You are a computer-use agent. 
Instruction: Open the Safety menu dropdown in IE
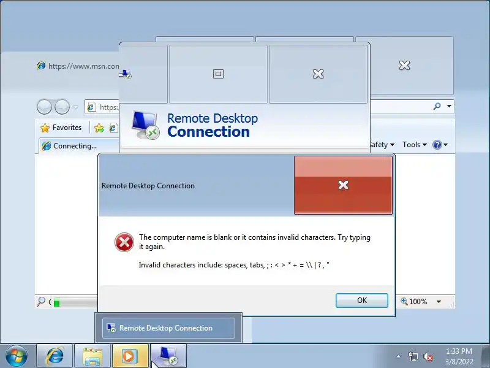(x=382, y=145)
